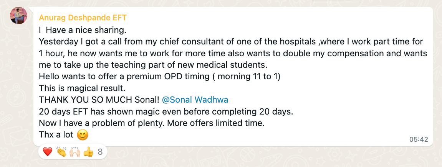The height and width of the screenshot is (167, 442).
Task: Click the line about premium OPD timing
Action: pyautogui.click(x=159, y=76)
